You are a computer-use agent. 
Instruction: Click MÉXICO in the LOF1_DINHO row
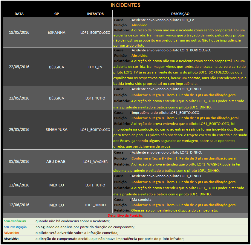pyautogui.click(x=56, y=205)
